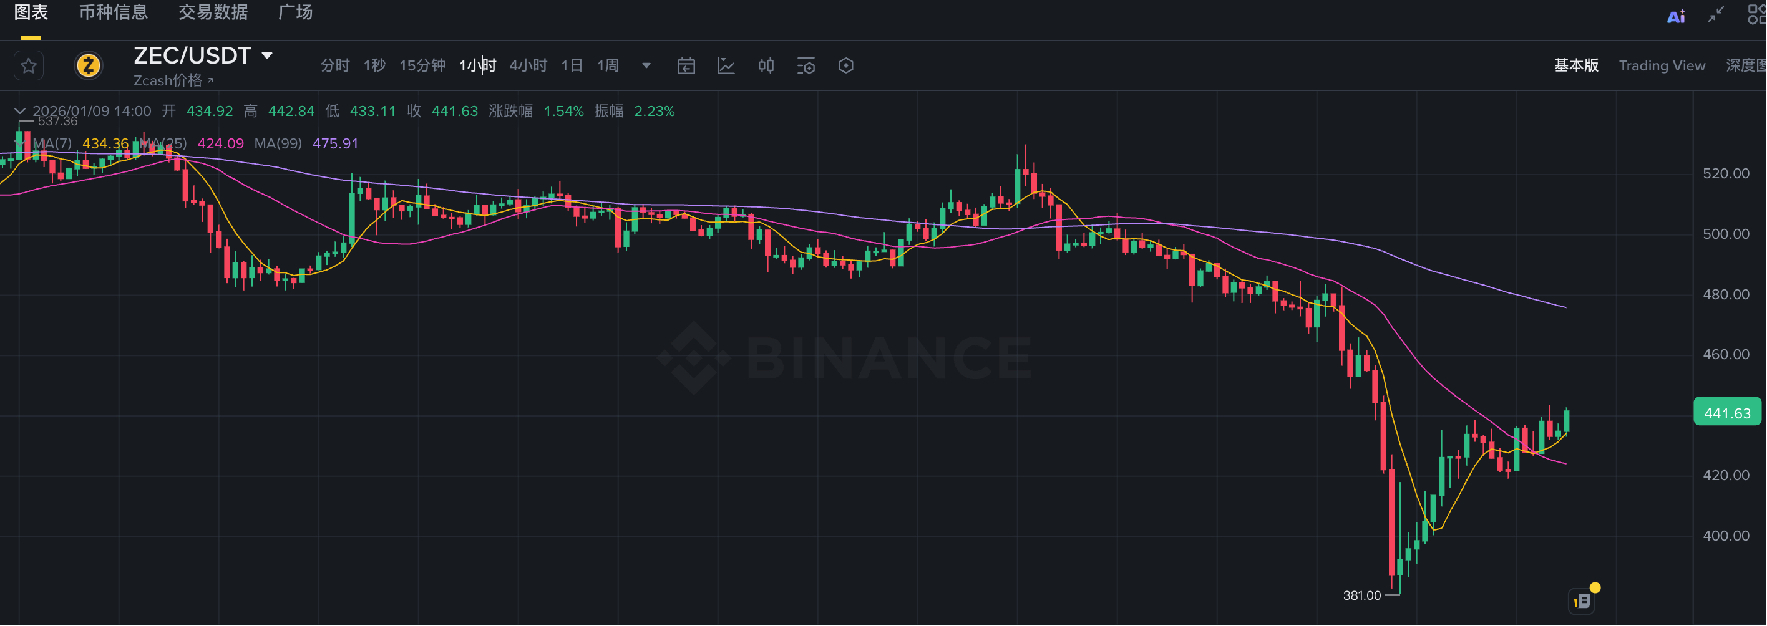The image size is (1767, 626).
Task: Select the 15分钟 interval button
Action: point(422,66)
